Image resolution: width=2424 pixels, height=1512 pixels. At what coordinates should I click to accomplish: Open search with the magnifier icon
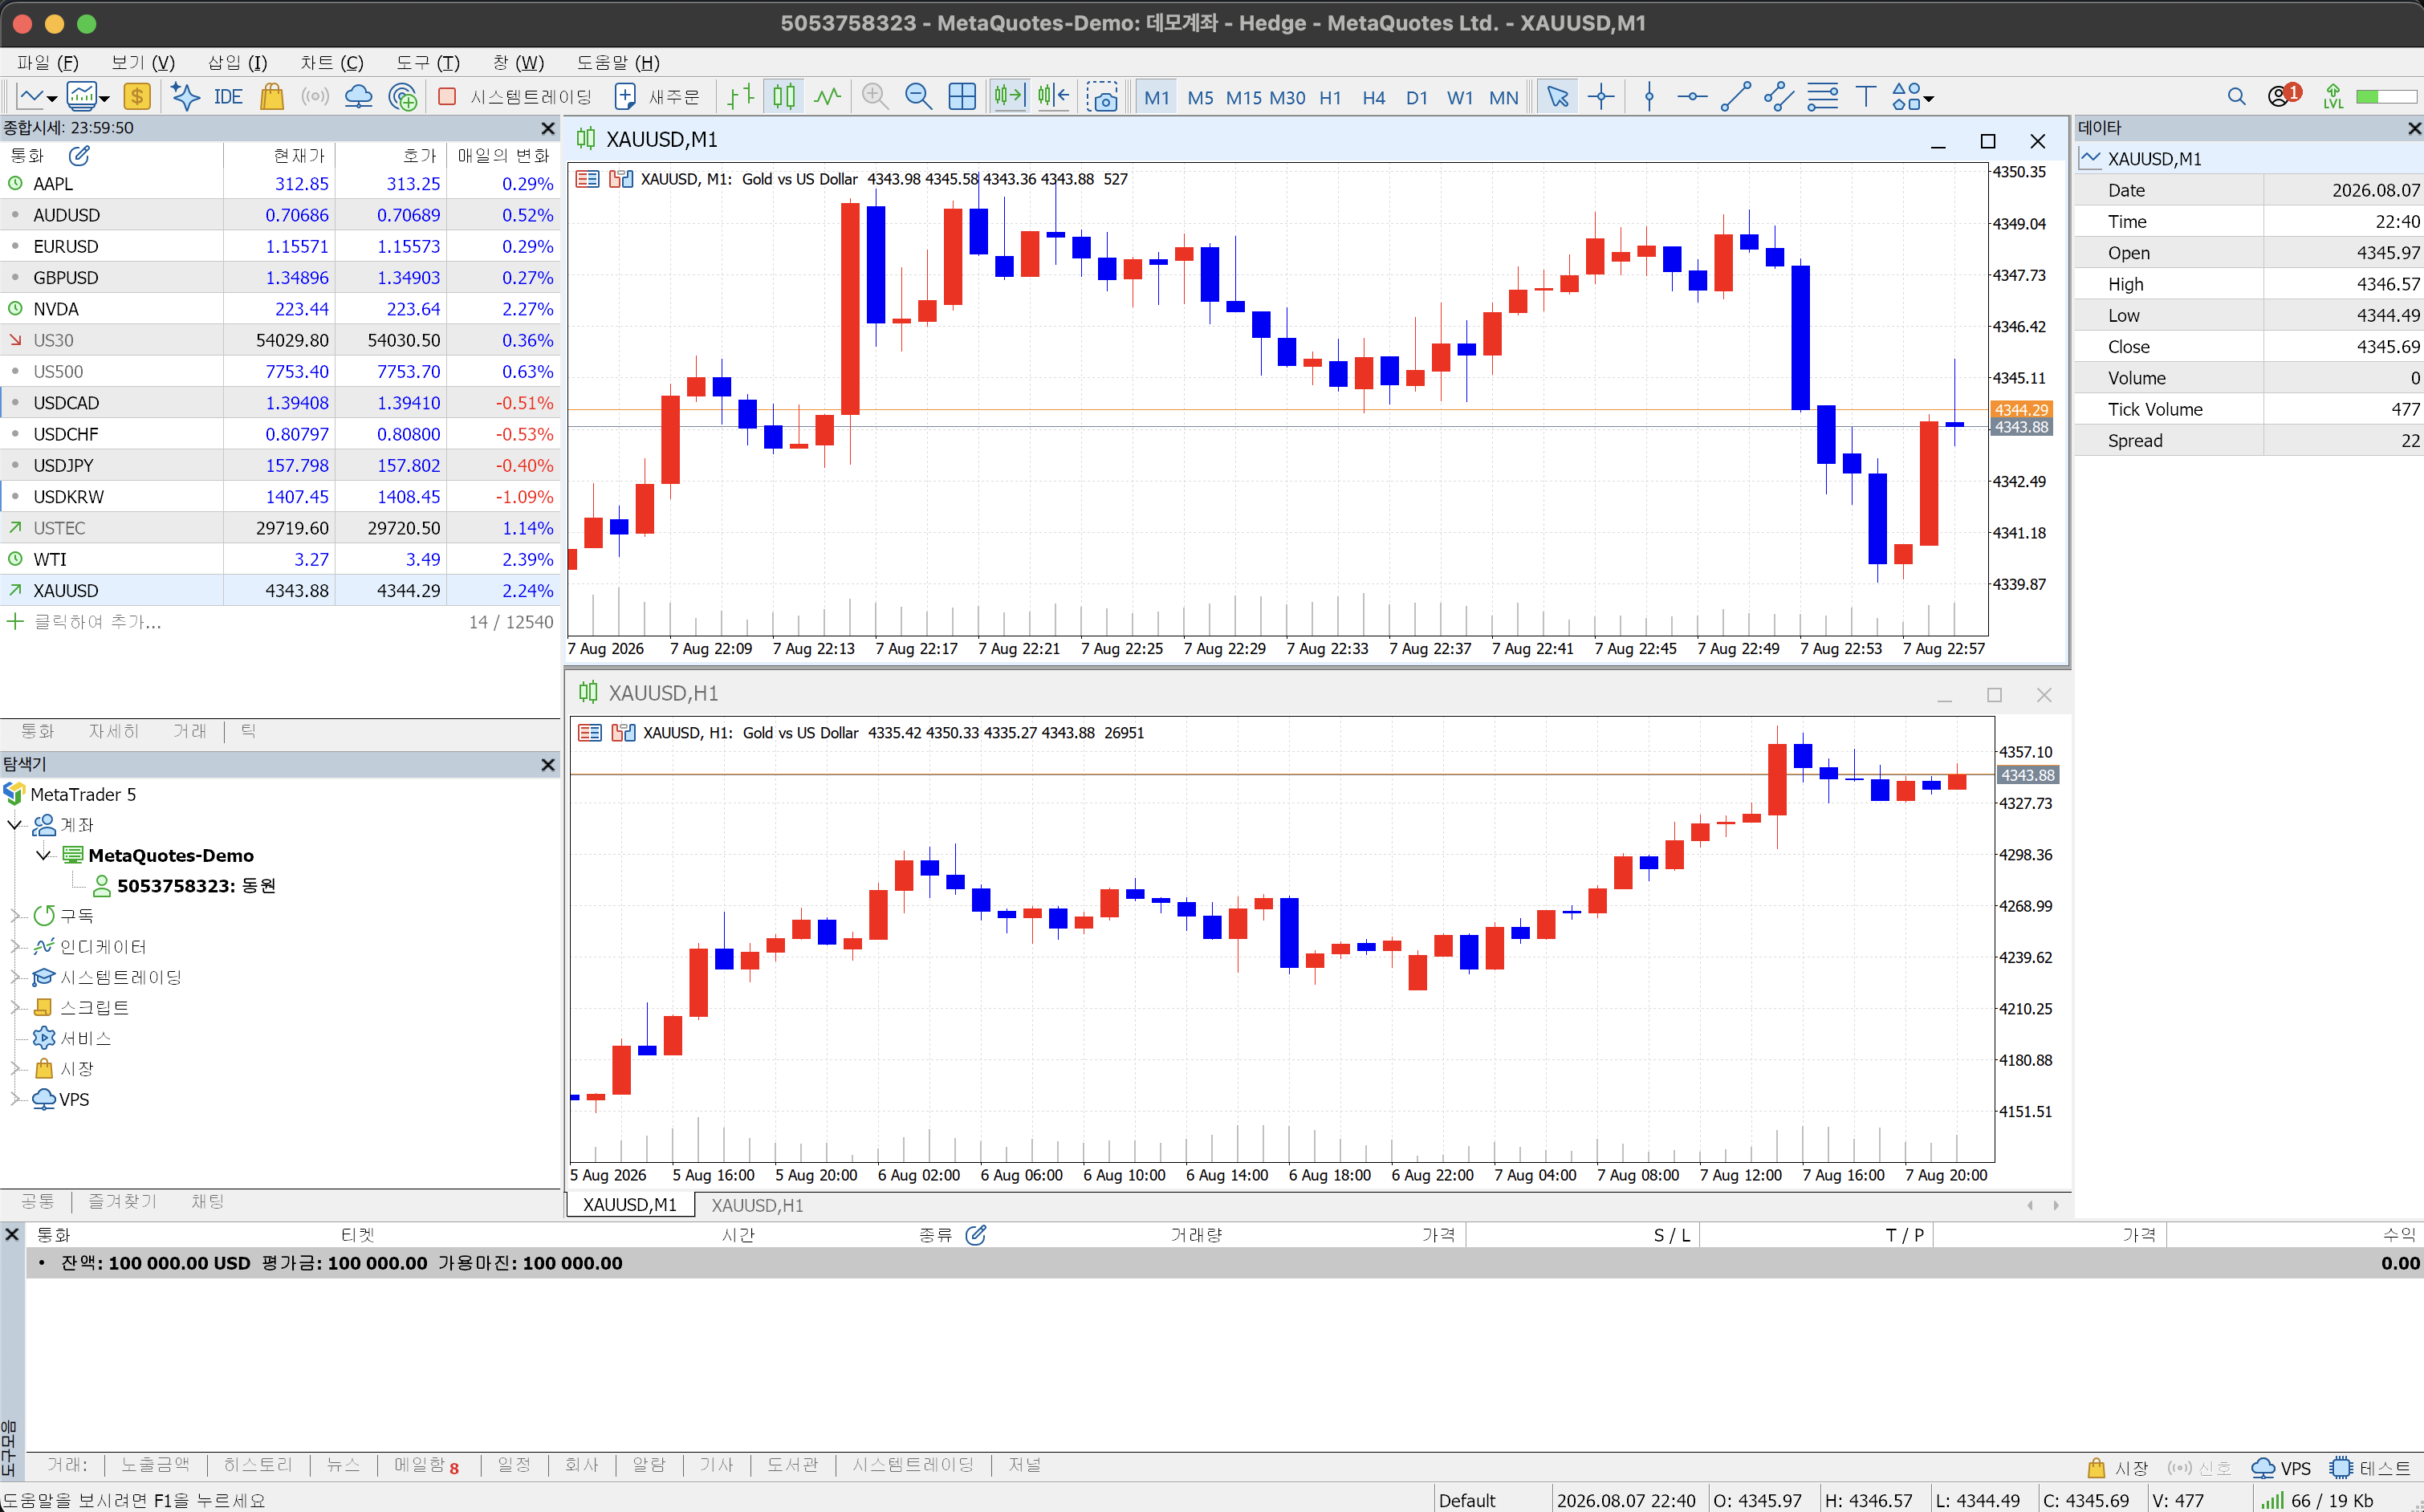pos(2236,97)
